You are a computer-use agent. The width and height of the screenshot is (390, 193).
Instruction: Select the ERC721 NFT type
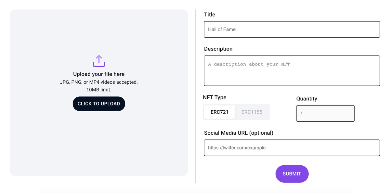219,112
